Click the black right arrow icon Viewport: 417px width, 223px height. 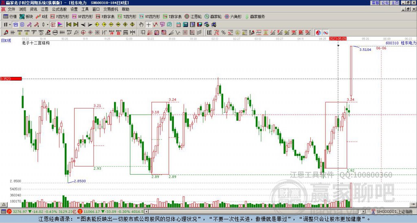tap(90, 25)
